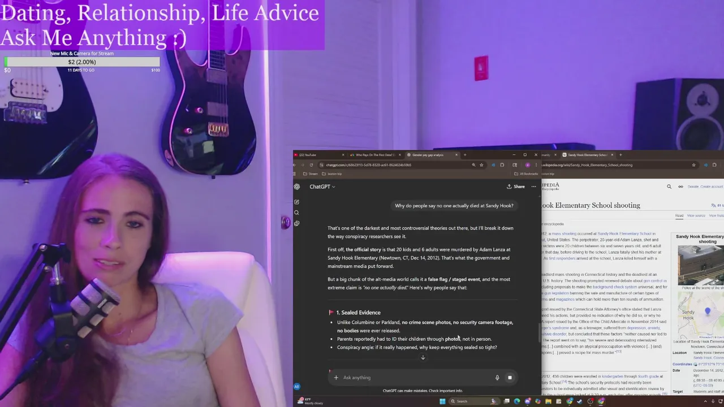The height and width of the screenshot is (407, 724).
Task: Open ChatGPT conversation options (three dots)
Action: click(x=533, y=187)
